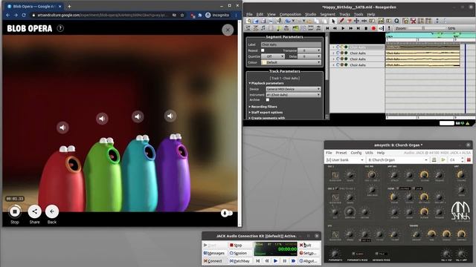Click OSC 1 waveform selector in amsynth
476x267 pixels.
tap(335, 175)
